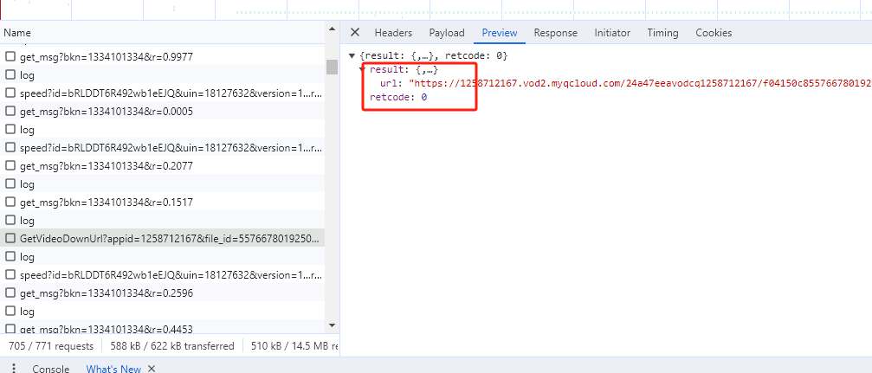Open the Payload tab
This screenshot has width=872, height=373.
click(x=447, y=33)
